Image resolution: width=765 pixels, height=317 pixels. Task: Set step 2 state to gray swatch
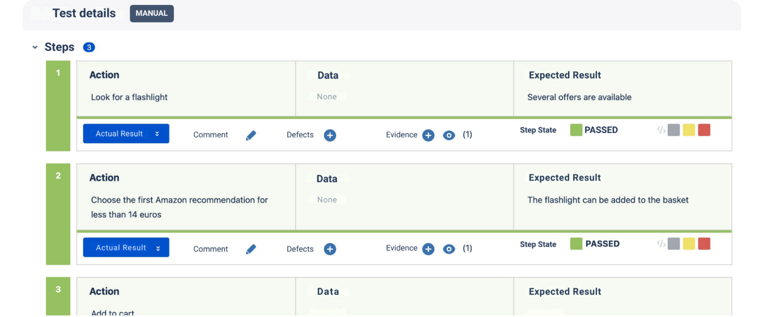[674, 244]
